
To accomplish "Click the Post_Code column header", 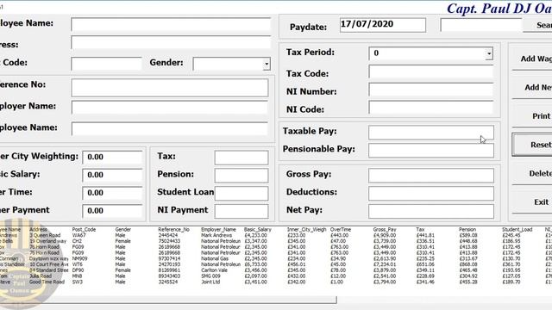I will pos(84,230).
